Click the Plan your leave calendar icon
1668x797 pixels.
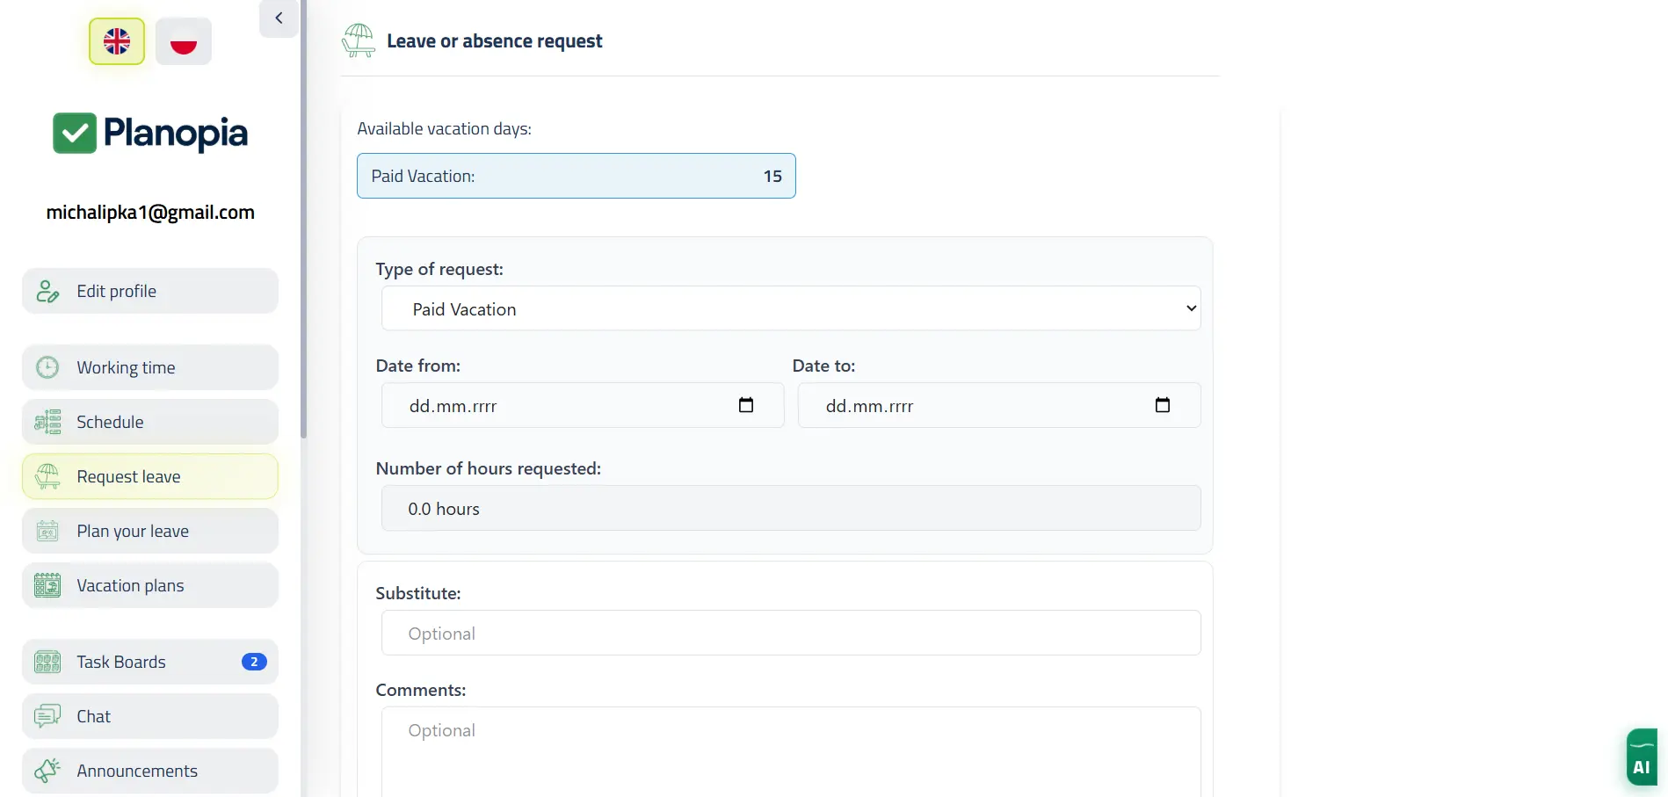point(47,531)
